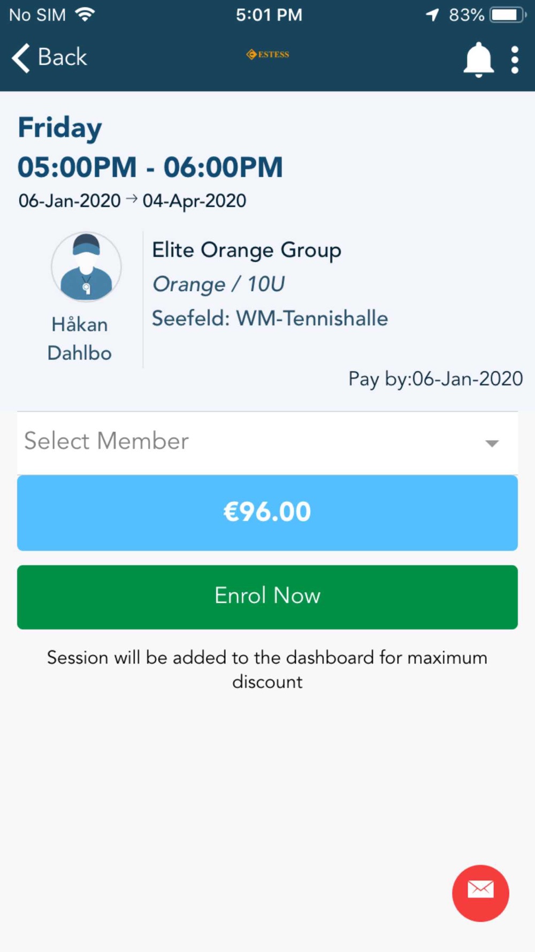Image resolution: width=535 pixels, height=952 pixels.
Task: Tap the 05:00PM - 06:00PM time heading
Action: point(150,167)
